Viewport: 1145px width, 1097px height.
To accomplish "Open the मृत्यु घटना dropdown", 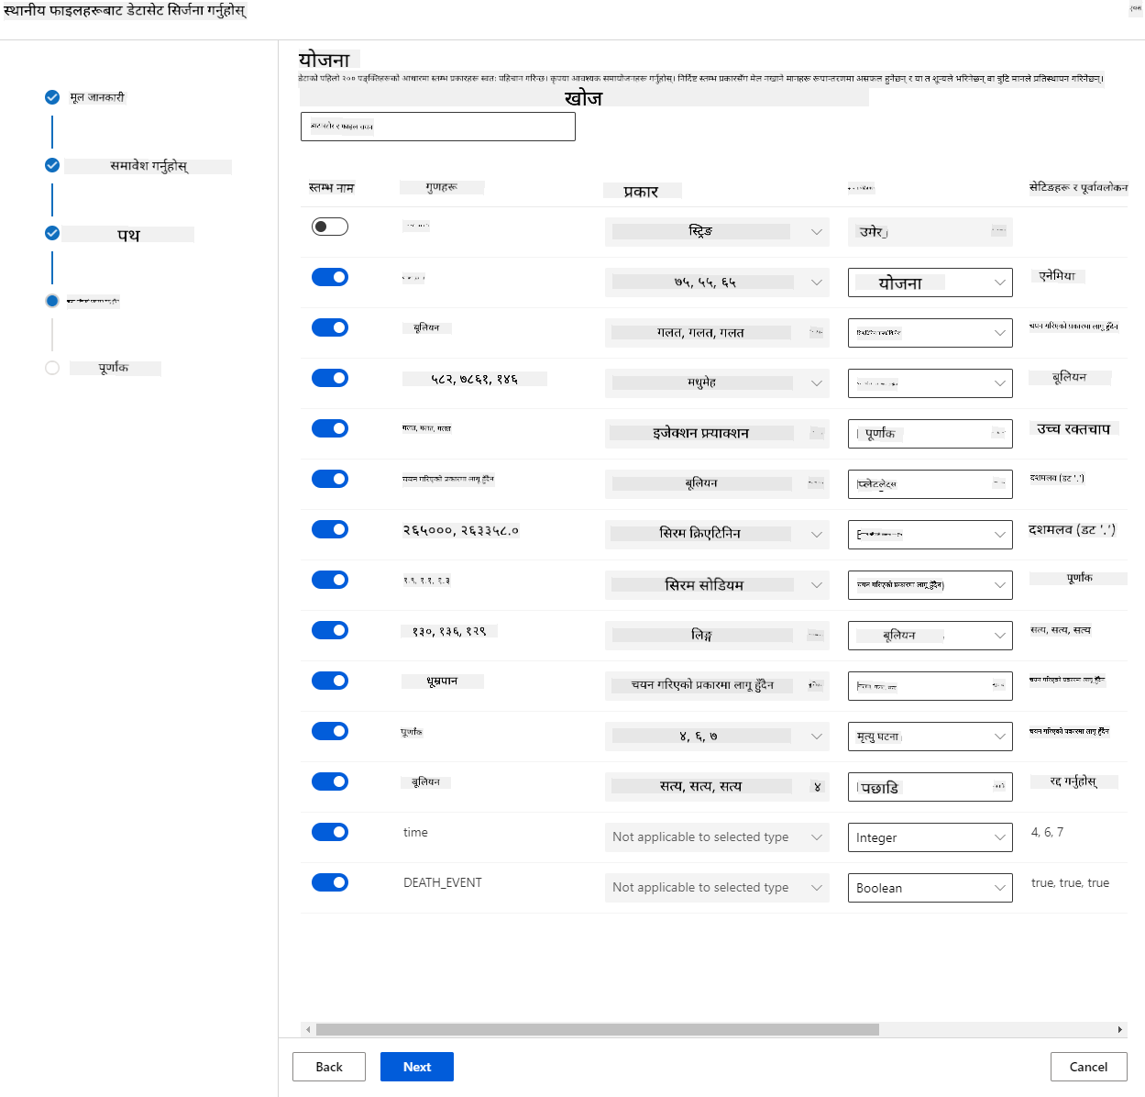I will [930, 737].
